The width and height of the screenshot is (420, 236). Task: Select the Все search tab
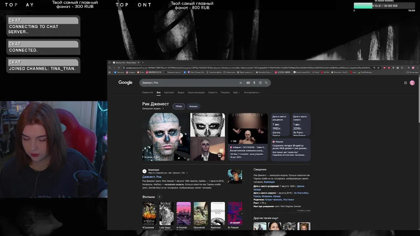[x=158, y=92]
